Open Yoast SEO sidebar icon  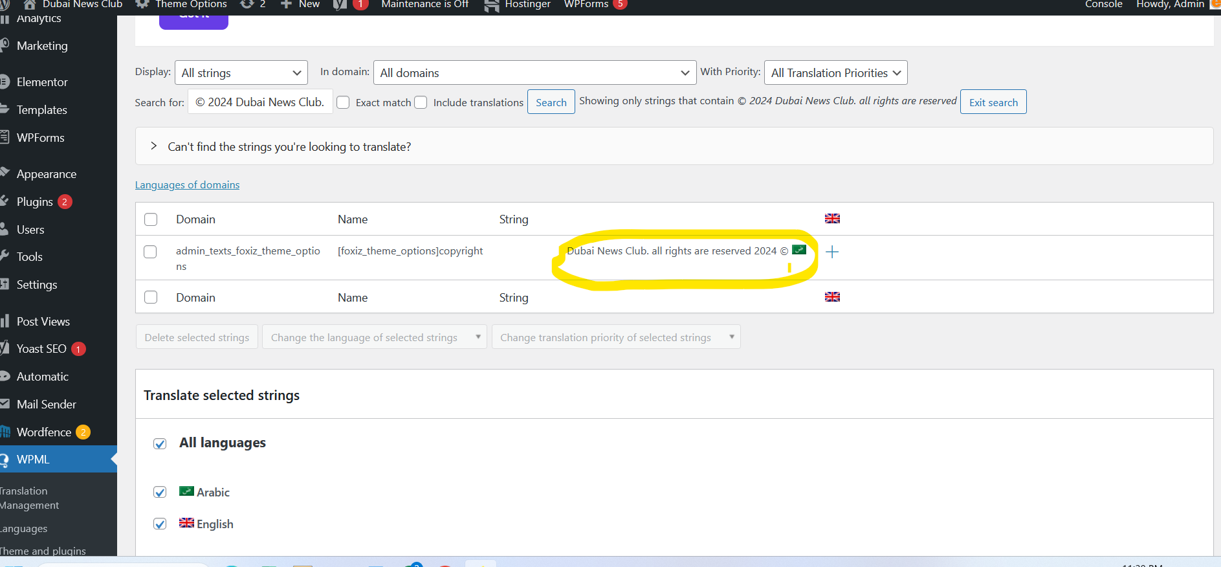click(4, 348)
